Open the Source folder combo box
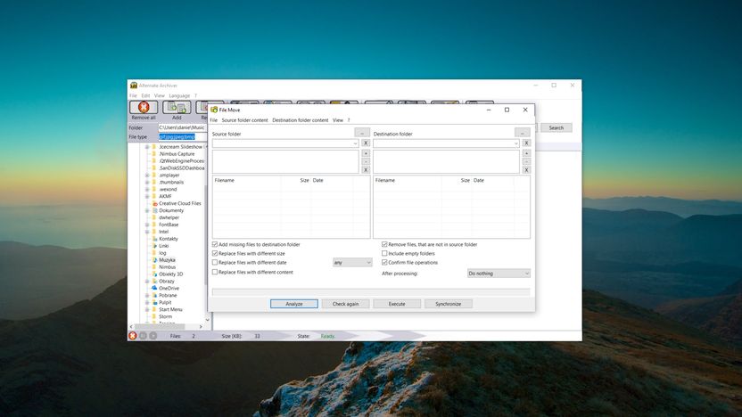 (285, 143)
